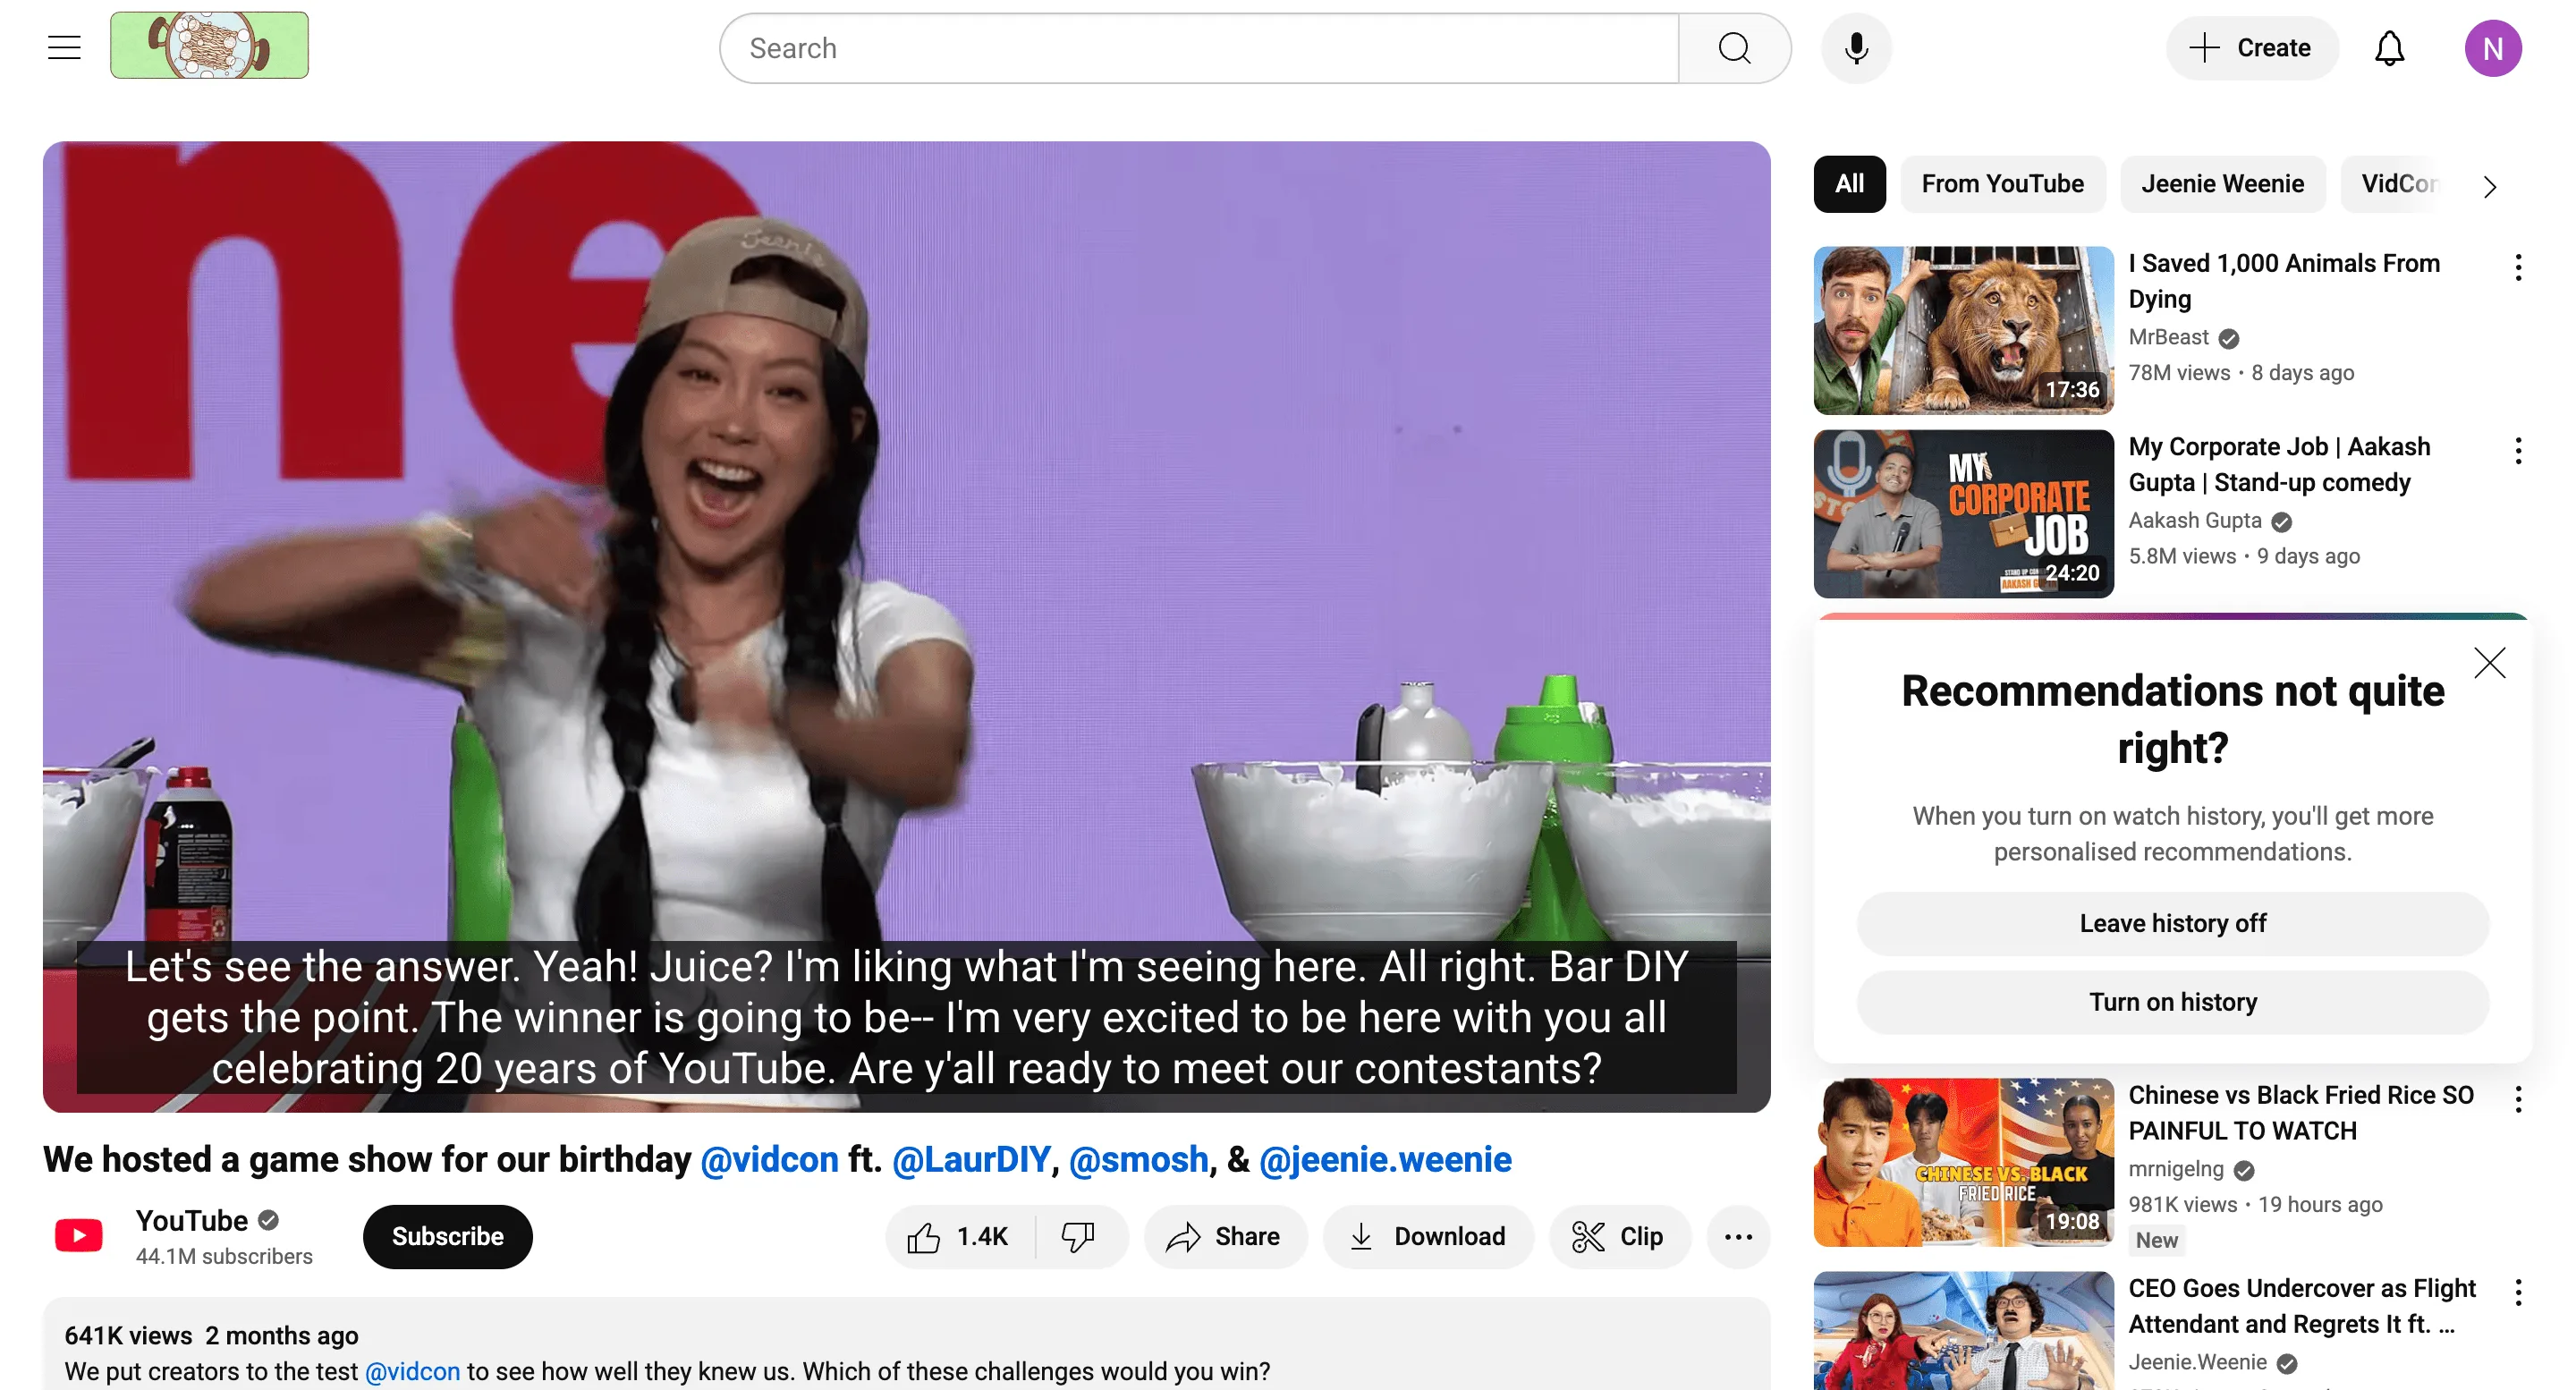Open the @LaurDIY channel link
Viewport: 2576px width, 1390px height.
click(x=970, y=1159)
